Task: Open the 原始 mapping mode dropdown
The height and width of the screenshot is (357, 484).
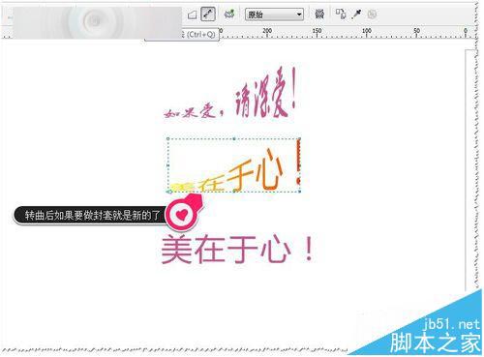Action: click(x=274, y=15)
